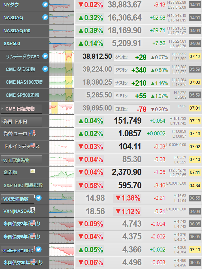This screenshot has width=202, height=269.
Task: Open CME NAS100先物 mini chart
Action: pyautogui.click(x=62, y=82)
